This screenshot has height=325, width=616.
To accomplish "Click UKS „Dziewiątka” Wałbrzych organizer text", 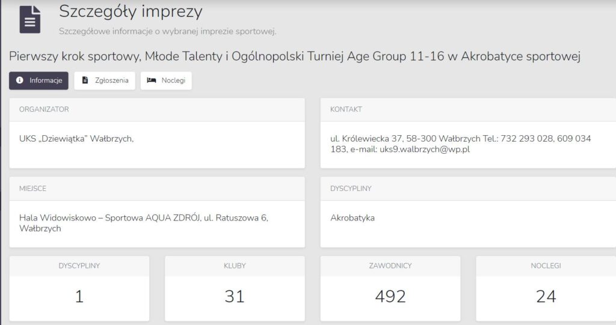I will (76, 138).
